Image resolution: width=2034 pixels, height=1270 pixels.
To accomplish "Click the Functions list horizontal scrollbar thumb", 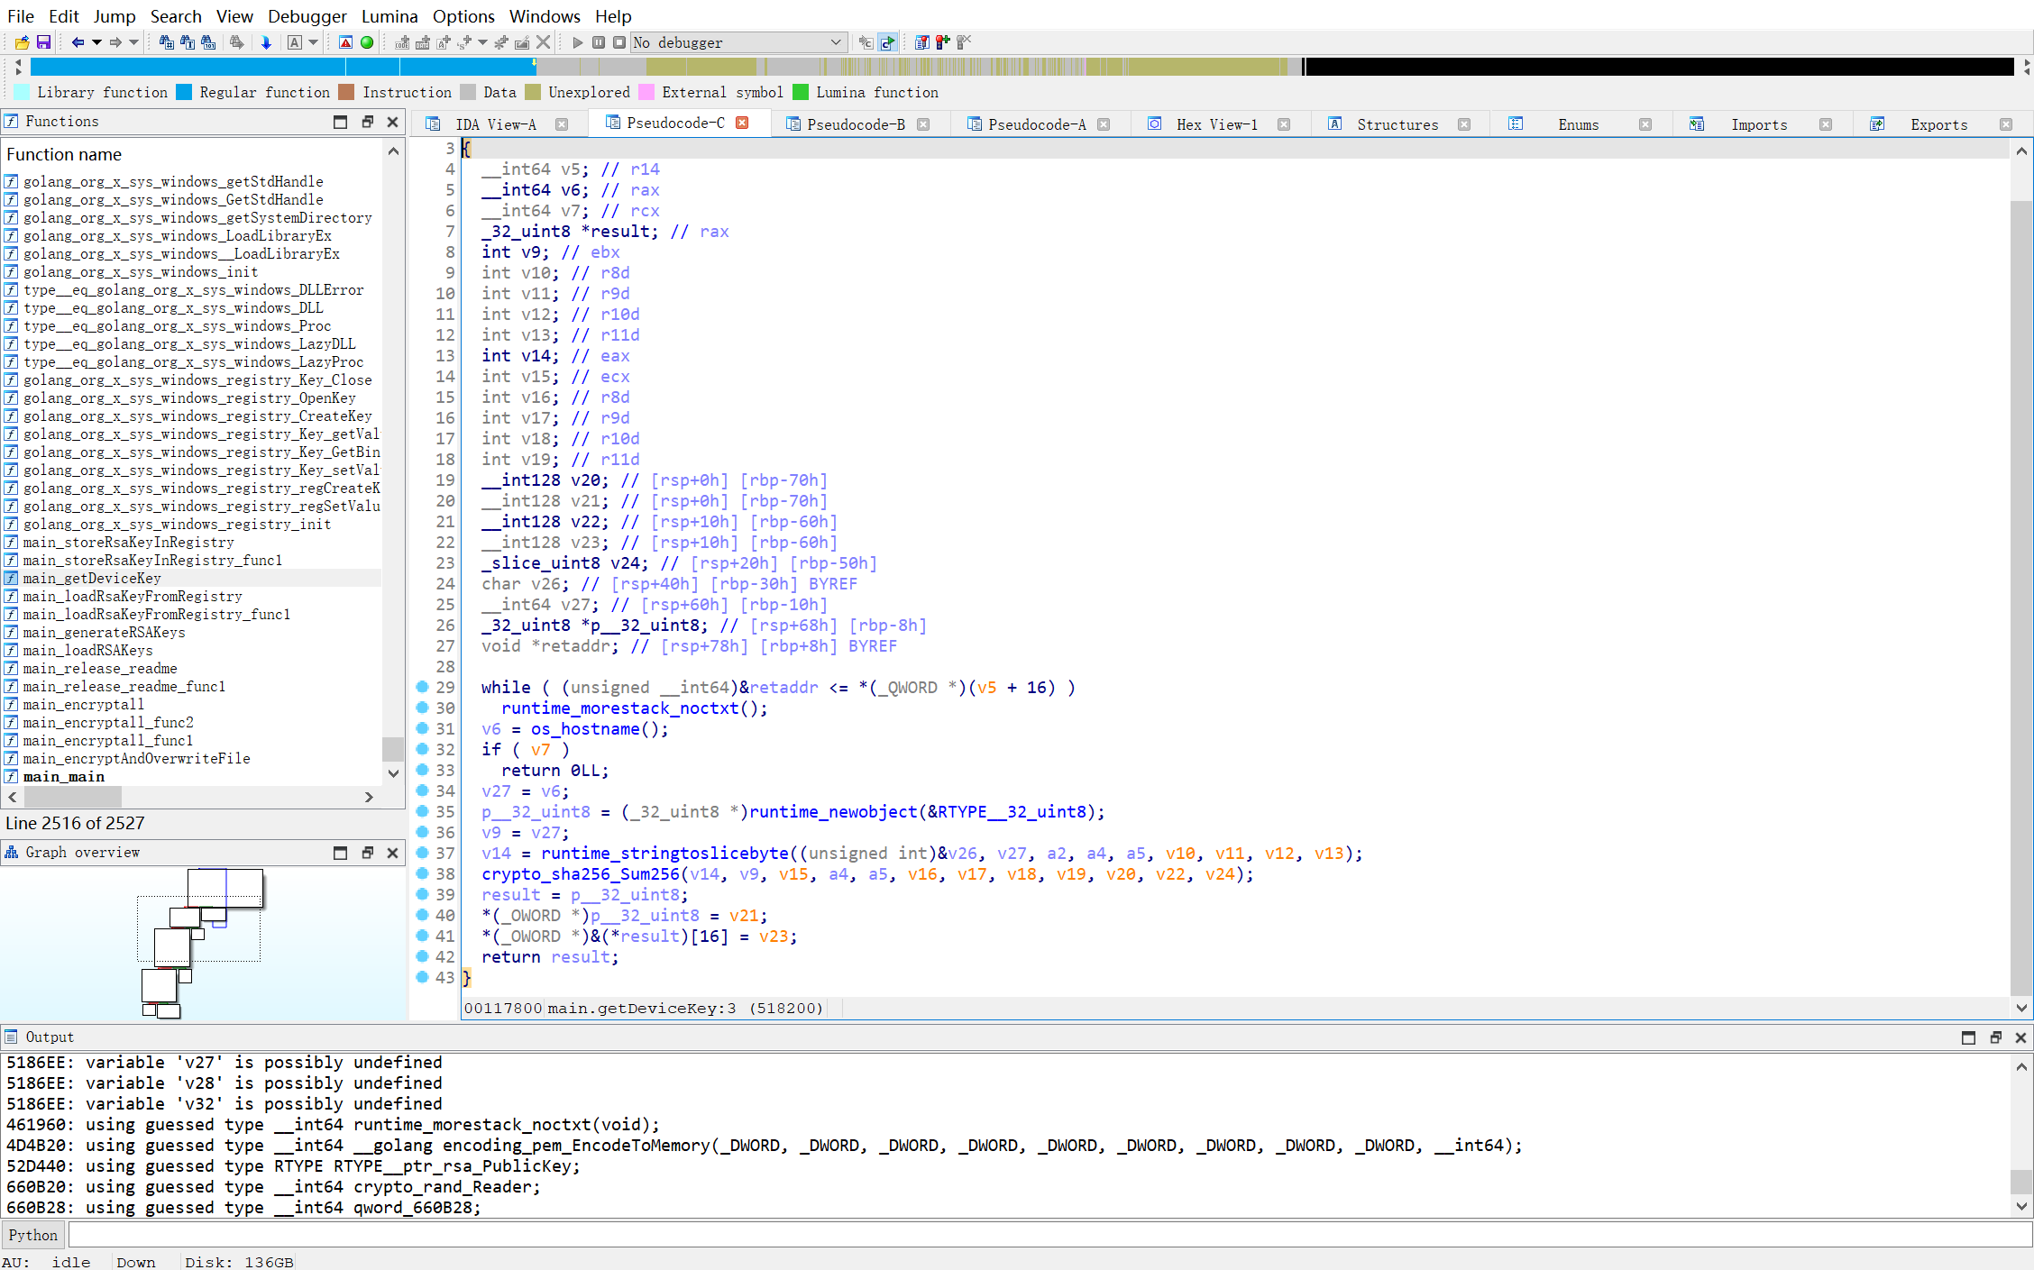I will click(x=72, y=797).
